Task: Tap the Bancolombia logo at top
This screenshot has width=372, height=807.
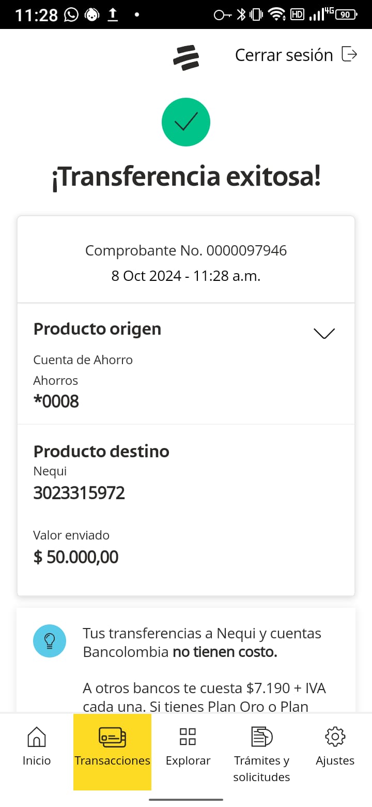Action: [x=186, y=57]
